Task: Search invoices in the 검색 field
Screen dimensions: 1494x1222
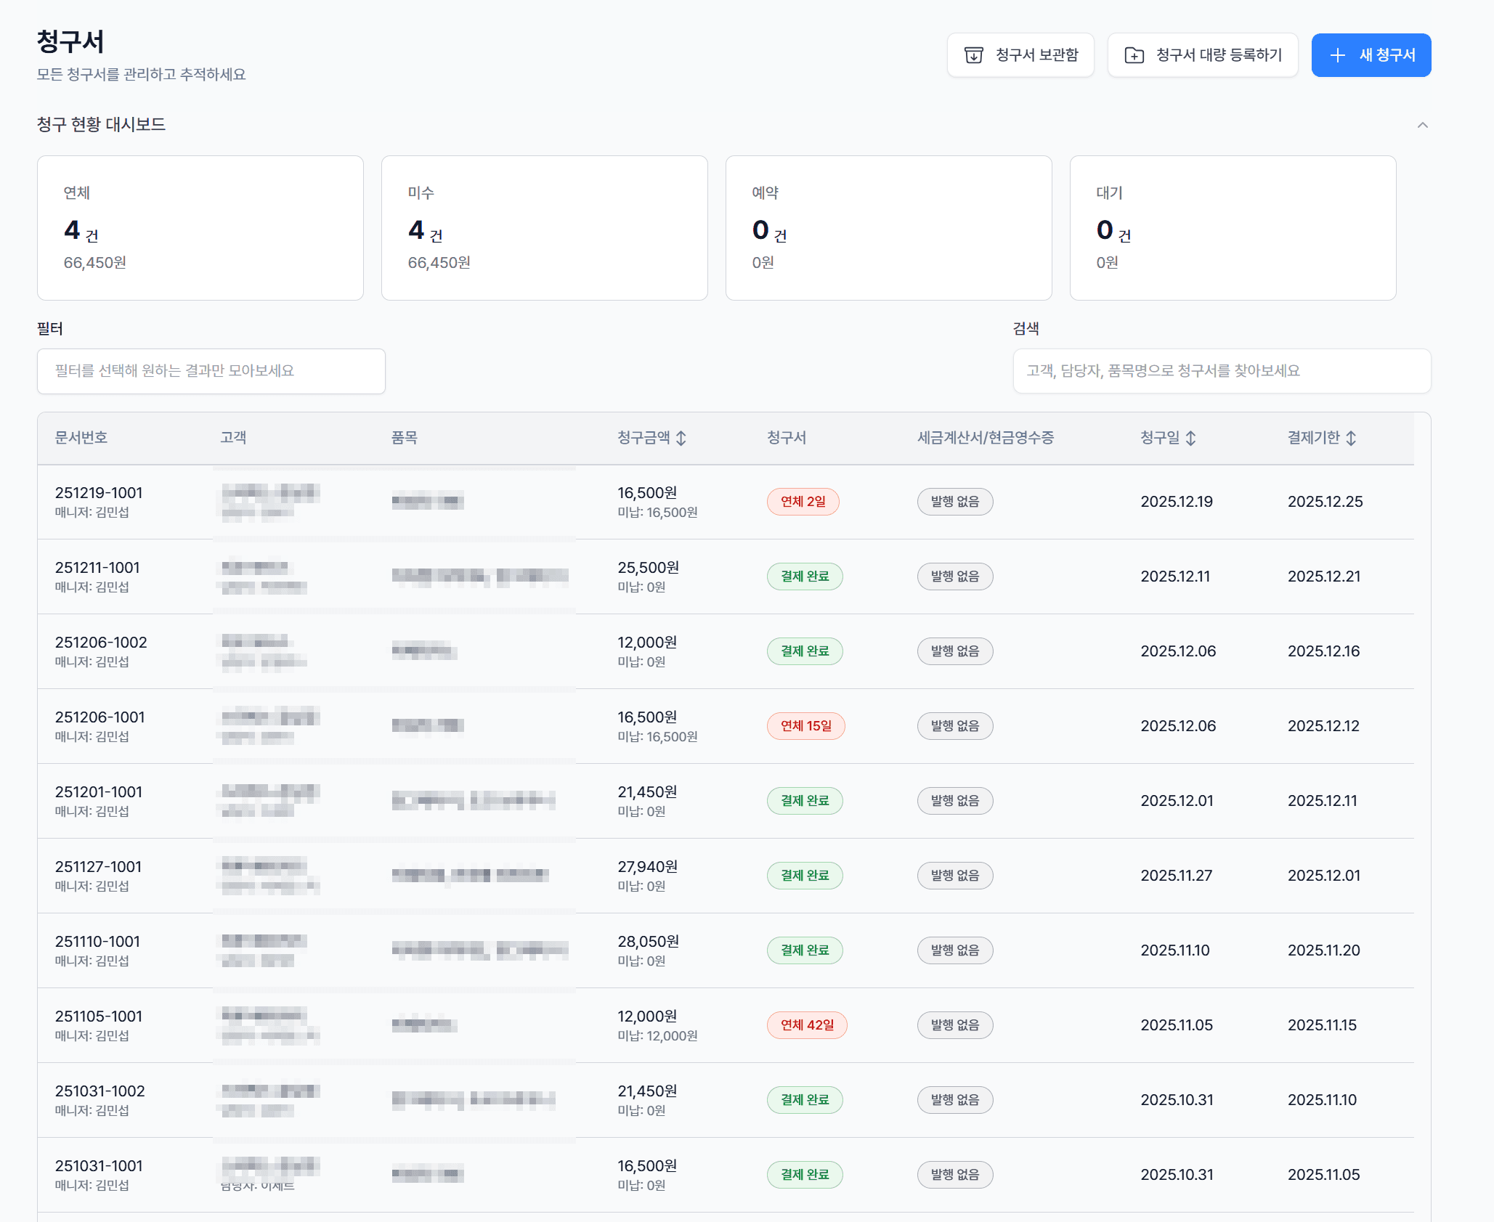Action: [1221, 371]
